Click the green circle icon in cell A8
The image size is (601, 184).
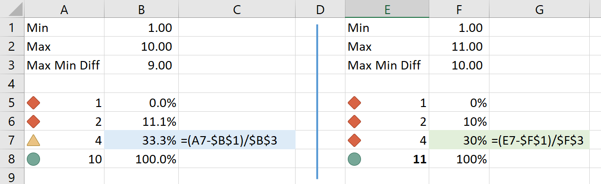(33, 159)
